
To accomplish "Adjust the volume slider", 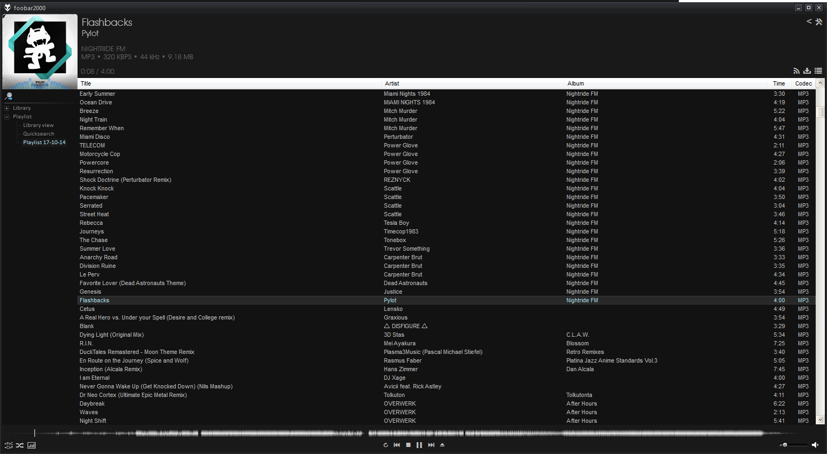I will pyautogui.click(x=793, y=445).
